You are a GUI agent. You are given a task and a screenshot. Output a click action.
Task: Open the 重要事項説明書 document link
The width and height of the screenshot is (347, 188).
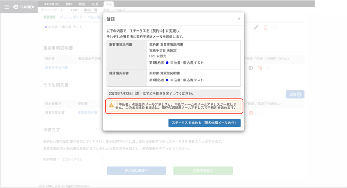[56, 68]
